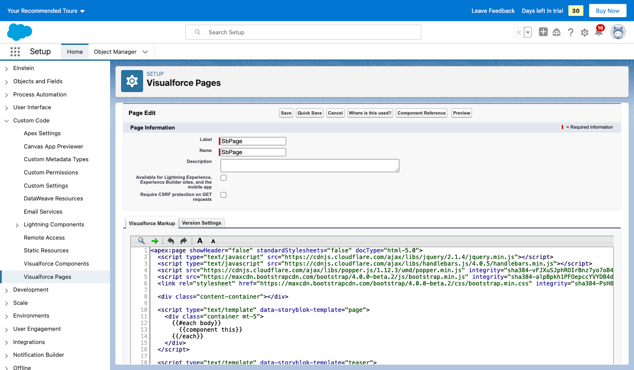This screenshot has height=370, width=634.
Task: Open the Setup gear icon in header
Action: pos(585,32)
